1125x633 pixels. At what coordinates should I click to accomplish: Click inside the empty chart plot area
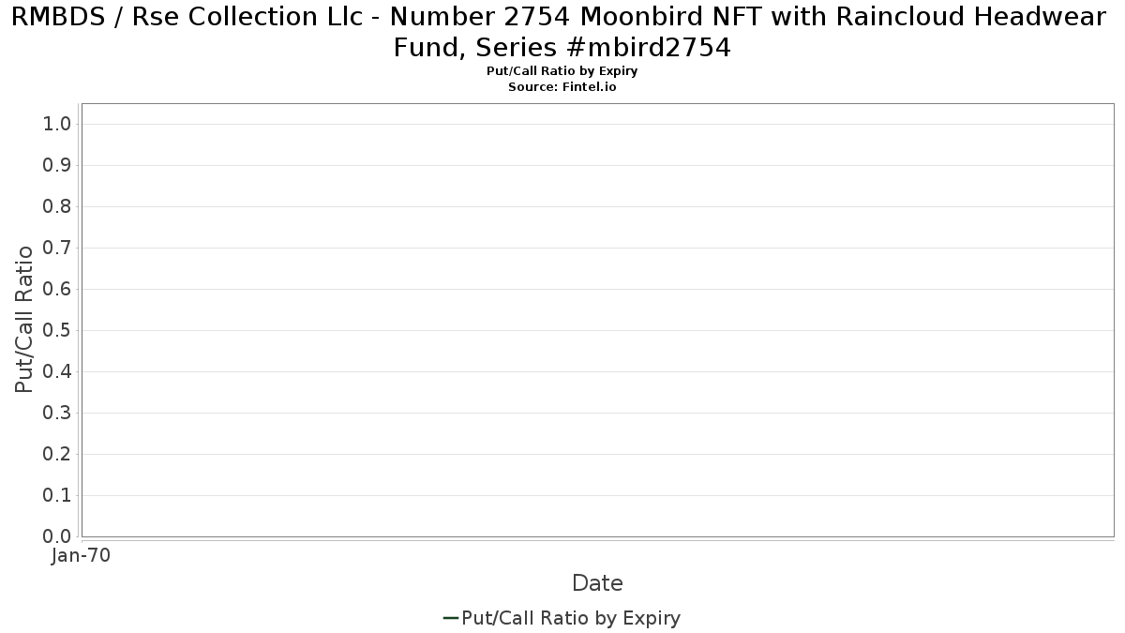point(597,319)
